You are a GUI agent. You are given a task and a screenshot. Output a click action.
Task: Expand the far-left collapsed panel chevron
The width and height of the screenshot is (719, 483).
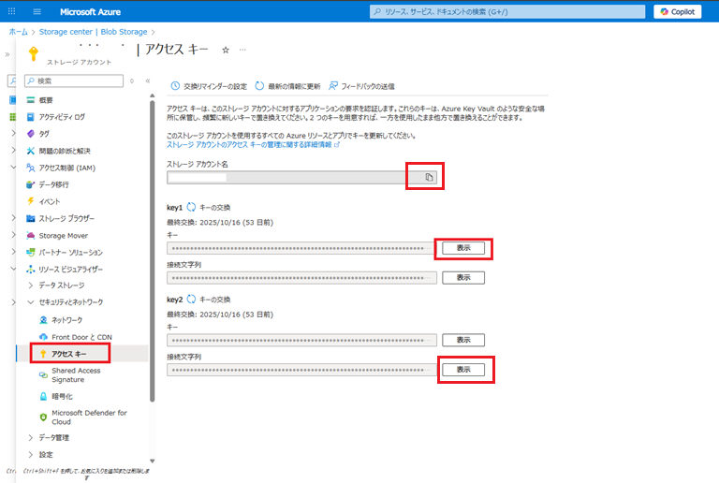[x=7, y=54]
